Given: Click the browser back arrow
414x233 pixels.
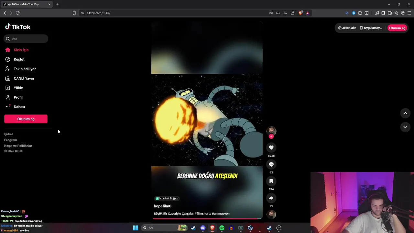Looking at the screenshot, I should (x=5, y=13).
